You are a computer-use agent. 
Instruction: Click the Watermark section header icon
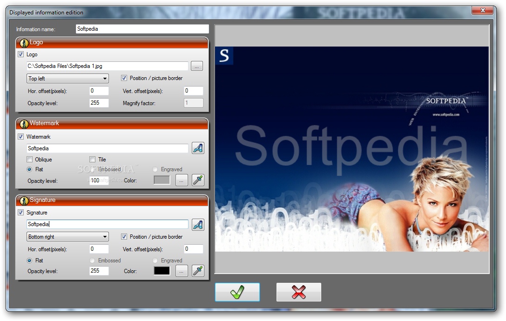[24, 124]
